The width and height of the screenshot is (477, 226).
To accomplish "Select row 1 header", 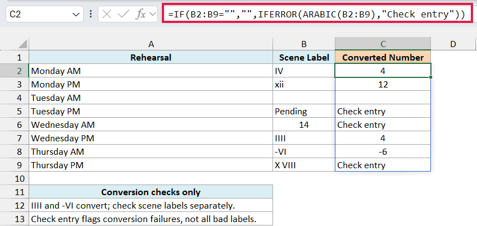I will click(14, 57).
